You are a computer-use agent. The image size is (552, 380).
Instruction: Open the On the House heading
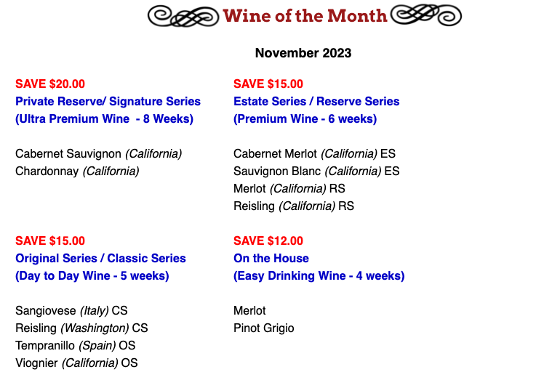pos(271,258)
